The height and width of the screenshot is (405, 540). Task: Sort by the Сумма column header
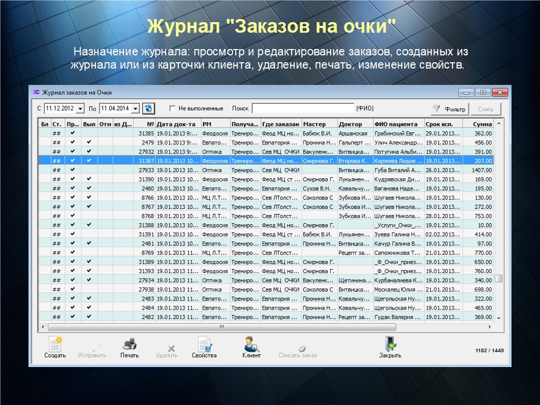(x=482, y=124)
